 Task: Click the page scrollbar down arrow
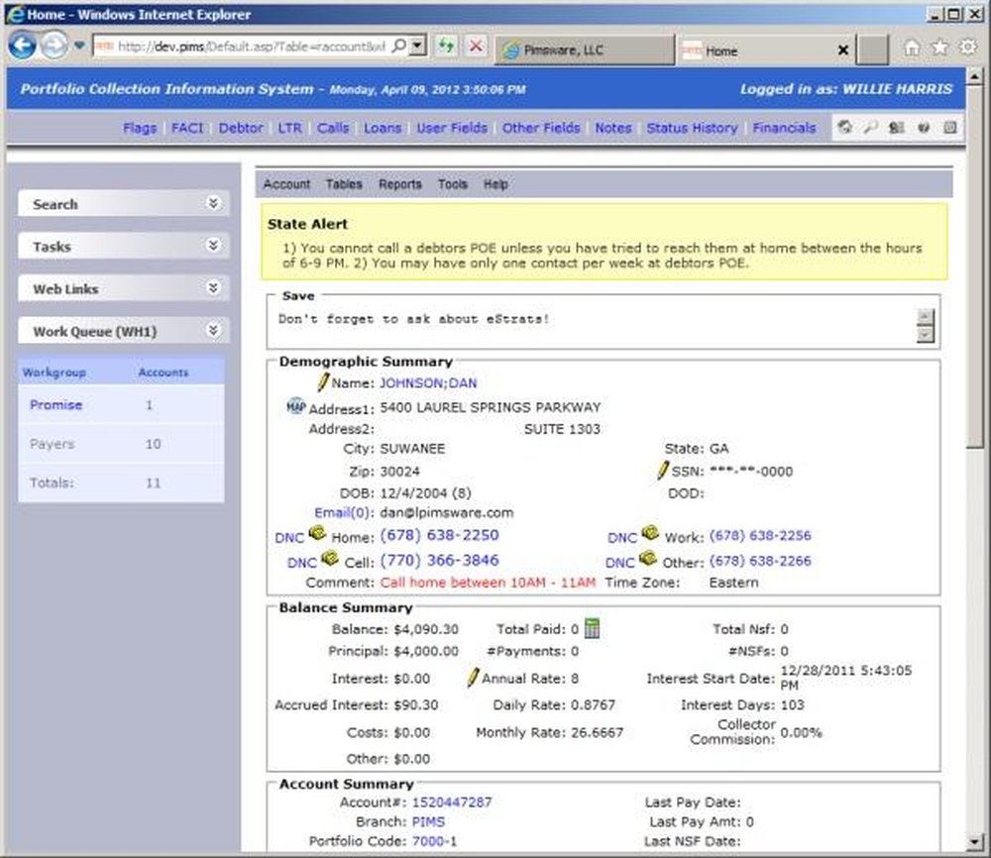coord(975,841)
